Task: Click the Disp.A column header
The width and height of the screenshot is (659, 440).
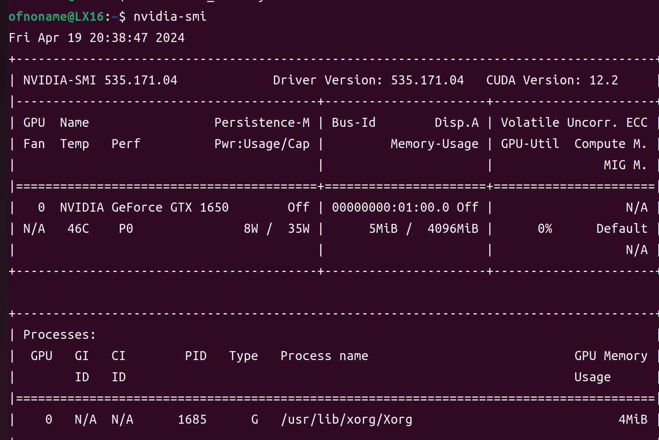Action: click(456, 123)
